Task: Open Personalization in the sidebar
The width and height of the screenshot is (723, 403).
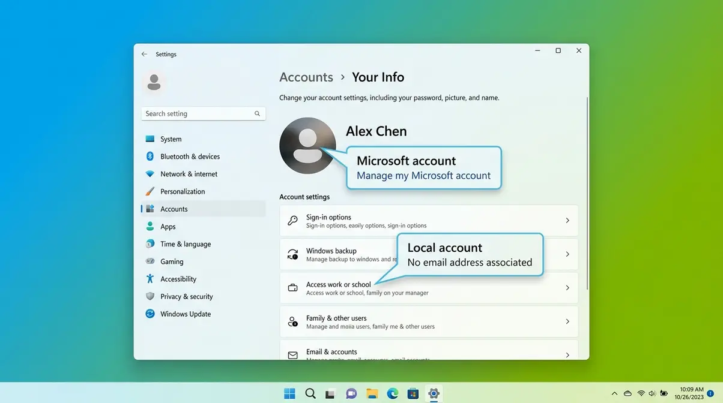Action: tap(203, 191)
